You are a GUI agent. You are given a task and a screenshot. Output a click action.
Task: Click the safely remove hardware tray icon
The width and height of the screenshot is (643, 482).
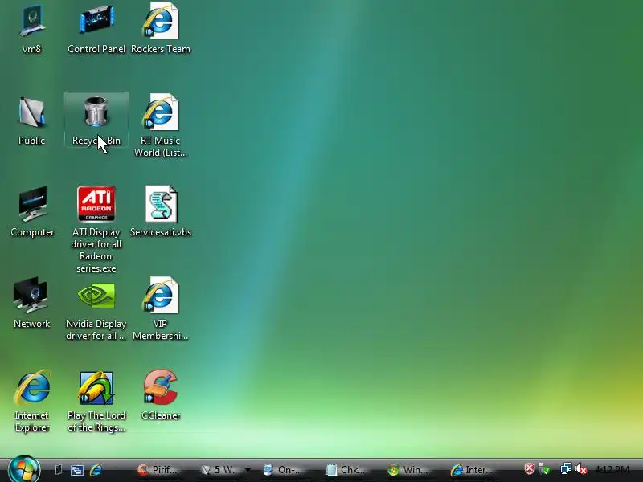[544, 468]
